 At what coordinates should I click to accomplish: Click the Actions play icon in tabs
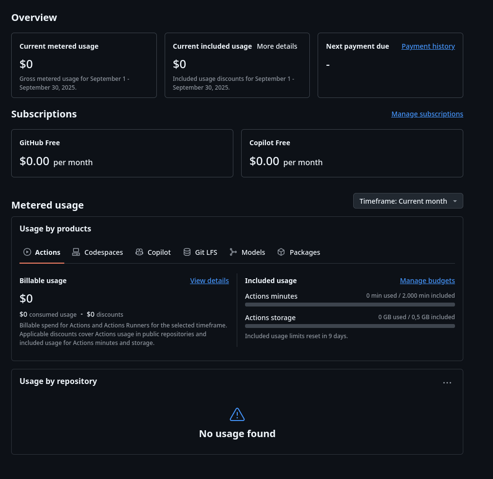(x=27, y=252)
